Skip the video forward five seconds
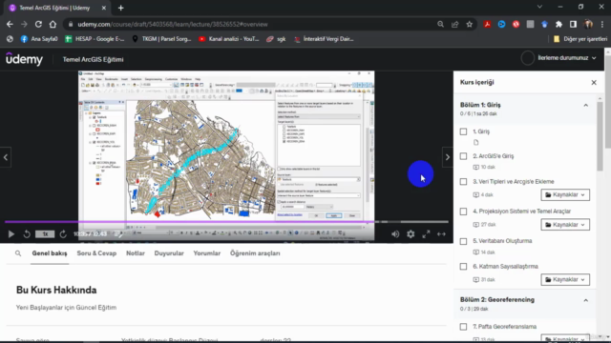This screenshot has height=343, width=611. pos(63,234)
